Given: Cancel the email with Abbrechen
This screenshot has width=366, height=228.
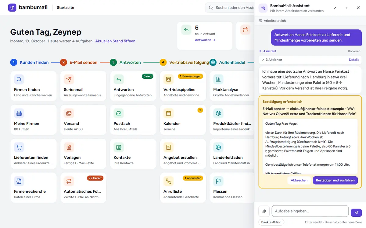Looking at the screenshot, I should pos(299,180).
